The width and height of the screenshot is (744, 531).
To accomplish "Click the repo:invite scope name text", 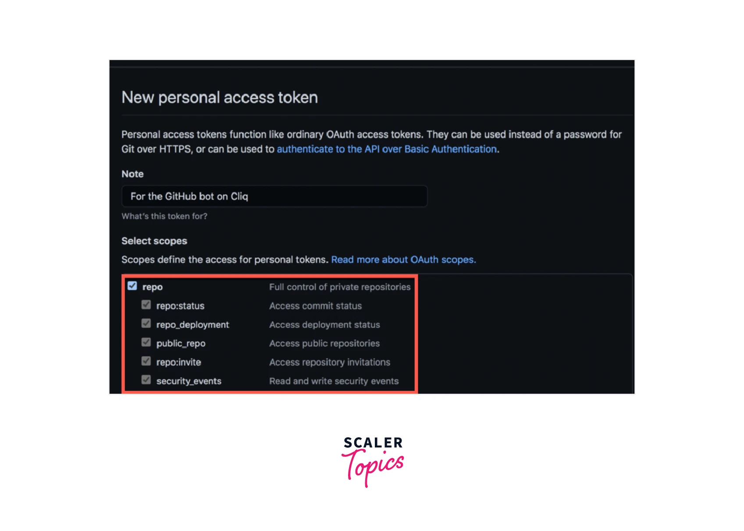I will point(178,363).
